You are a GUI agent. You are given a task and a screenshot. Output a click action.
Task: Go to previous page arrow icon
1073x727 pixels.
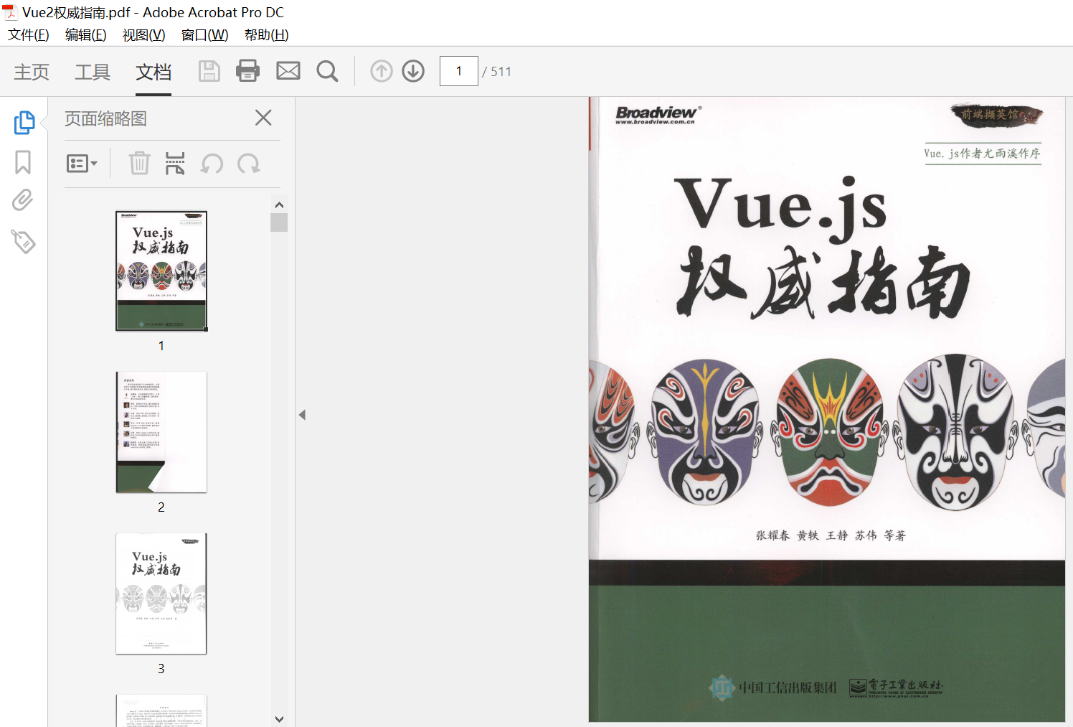point(382,71)
